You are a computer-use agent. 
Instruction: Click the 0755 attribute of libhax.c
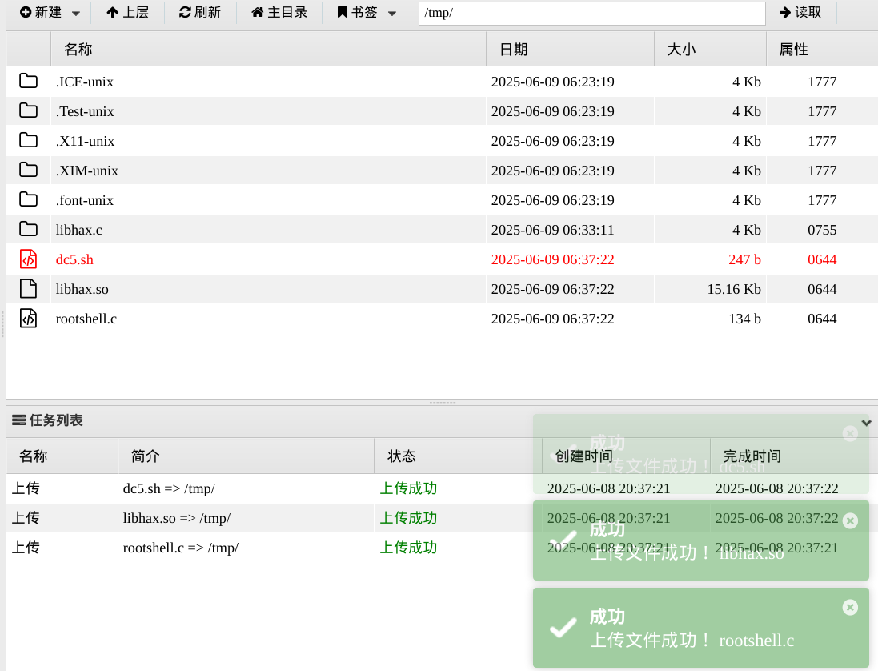pyautogui.click(x=822, y=230)
